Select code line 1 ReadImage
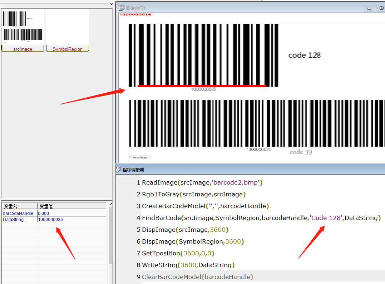385x284 pixels. click(x=202, y=182)
